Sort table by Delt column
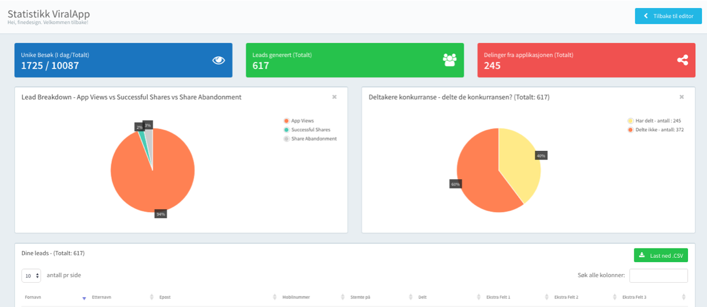The height and width of the screenshot is (307, 707). point(449,297)
